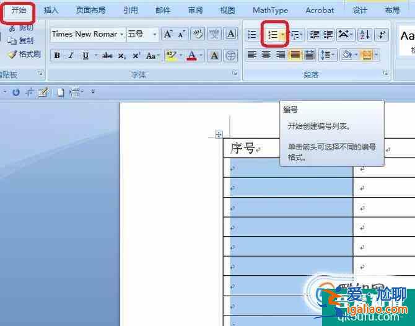Open the Times New Roman font dropdown
The image size is (415, 326).
[122, 35]
